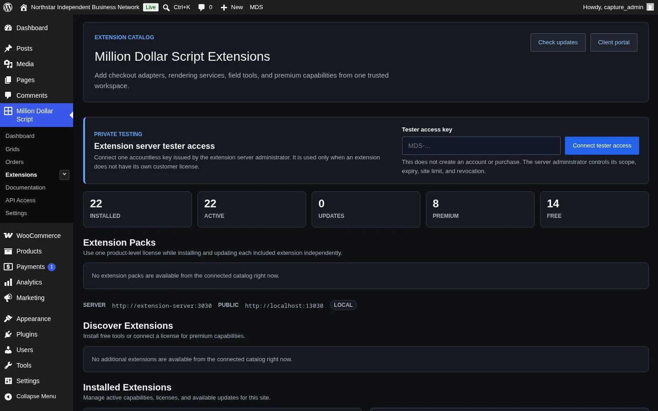Click the WordPress logo icon

tap(8, 7)
